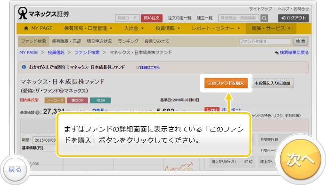
Task: Click the 検索結果に戻る link
Action: pyautogui.click(x=294, y=53)
